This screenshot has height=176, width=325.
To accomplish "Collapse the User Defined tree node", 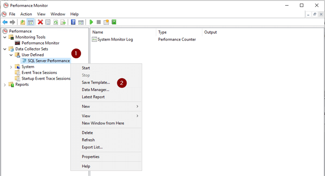I will click(11, 55).
